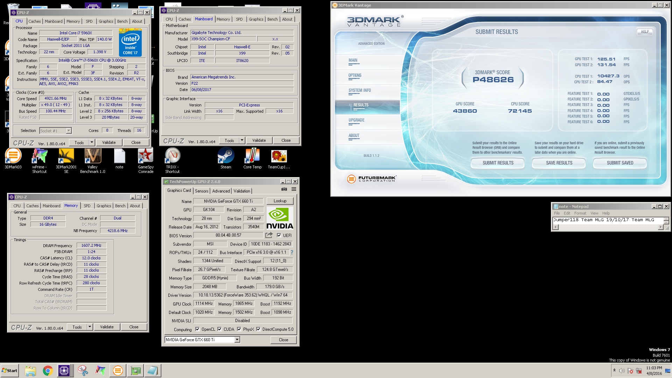Toggle the UEFI checkbox in GPU-Z

coord(279,235)
